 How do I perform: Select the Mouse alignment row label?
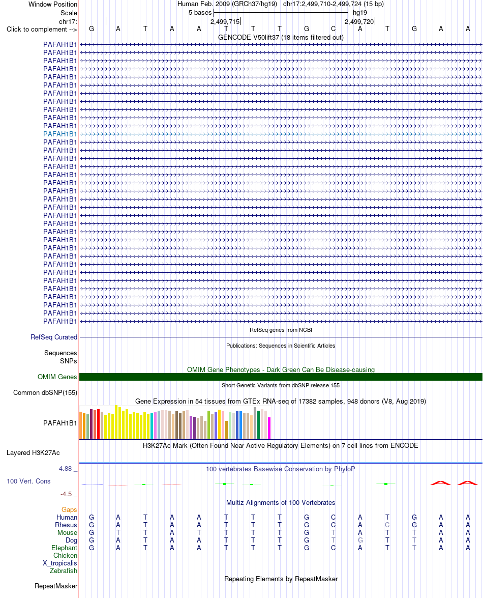click(x=67, y=533)
